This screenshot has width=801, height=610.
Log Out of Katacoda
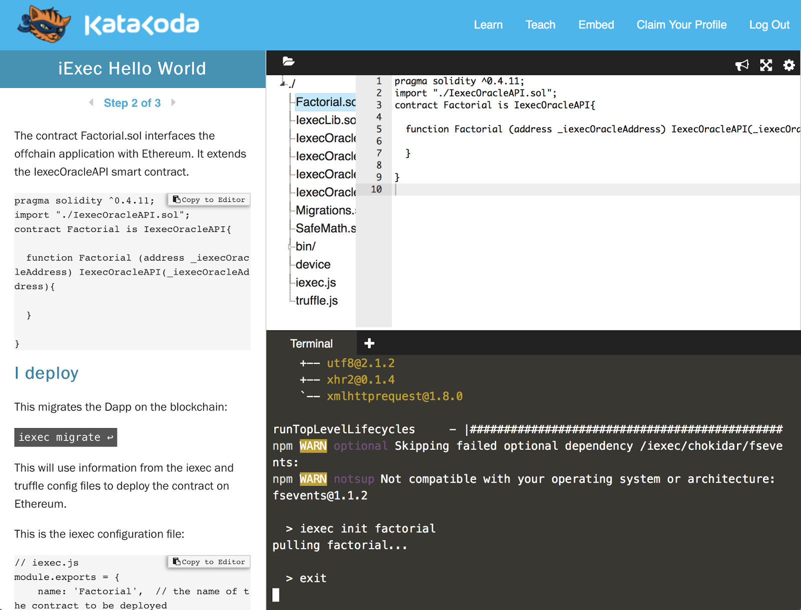coord(769,24)
